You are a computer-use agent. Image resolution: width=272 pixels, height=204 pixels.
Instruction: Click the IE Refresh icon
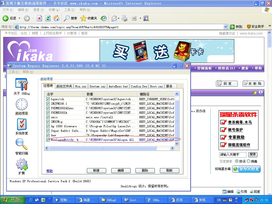[x=48, y=18]
